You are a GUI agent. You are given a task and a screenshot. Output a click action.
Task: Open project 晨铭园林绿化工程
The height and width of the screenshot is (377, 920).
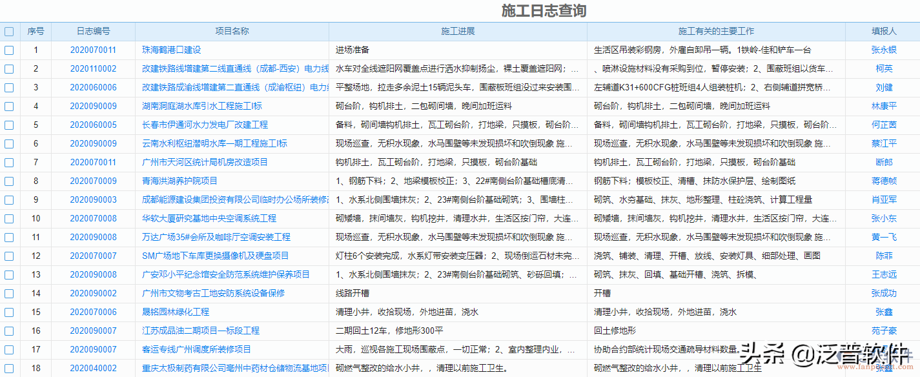[x=176, y=312]
